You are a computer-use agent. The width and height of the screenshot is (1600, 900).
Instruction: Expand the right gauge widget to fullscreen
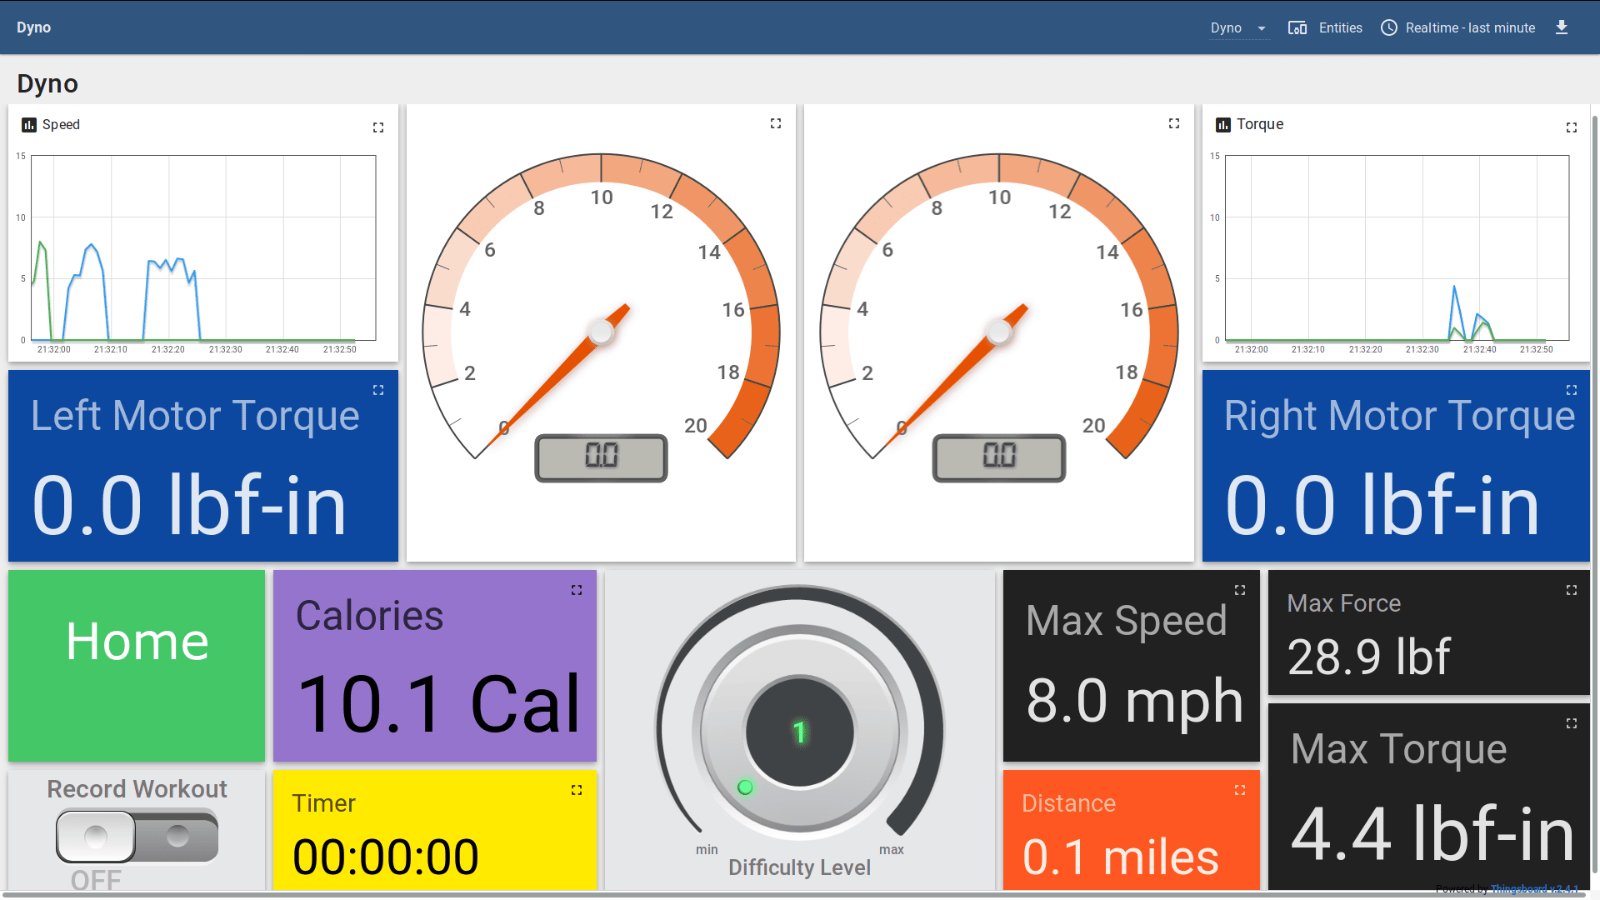tap(1174, 123)
